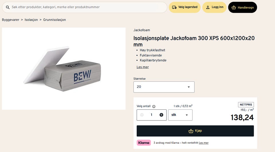The width and height of the screenshot is (275, 152).
Task: Go to Byggevarer in the breadcrumb
Action: (11, 20)
